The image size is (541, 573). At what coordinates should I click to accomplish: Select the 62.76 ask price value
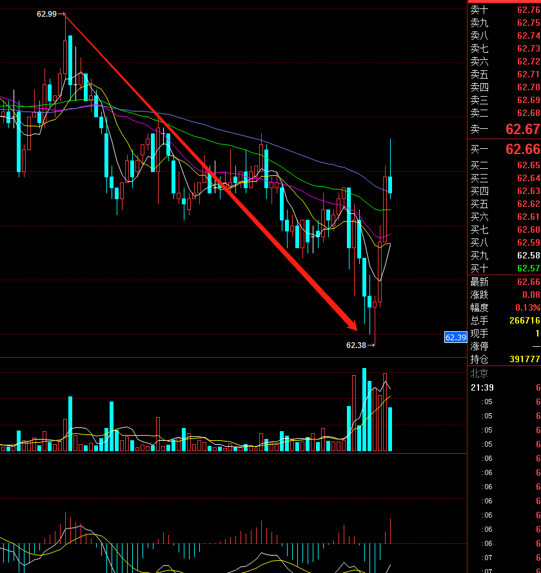(x=529, y=10)
